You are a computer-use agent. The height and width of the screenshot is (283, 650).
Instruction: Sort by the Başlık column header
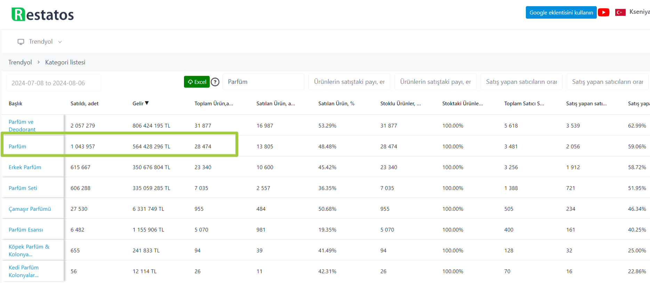16,103
